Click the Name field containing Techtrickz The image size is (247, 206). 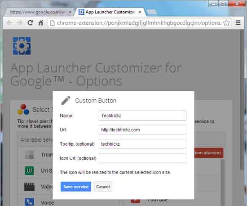tap(142, 116)
